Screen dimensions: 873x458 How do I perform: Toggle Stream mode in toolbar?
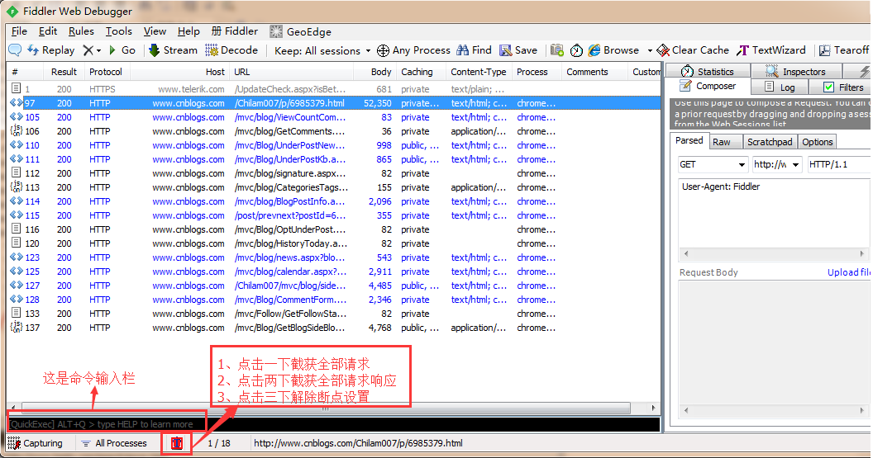(x=173, y=50)
